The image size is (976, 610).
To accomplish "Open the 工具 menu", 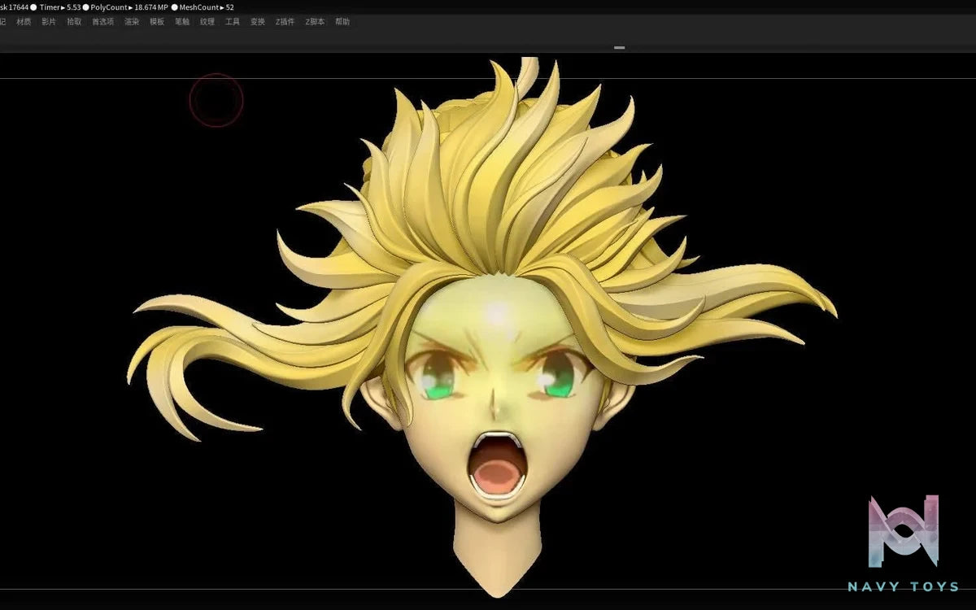I will coord(233,22).
